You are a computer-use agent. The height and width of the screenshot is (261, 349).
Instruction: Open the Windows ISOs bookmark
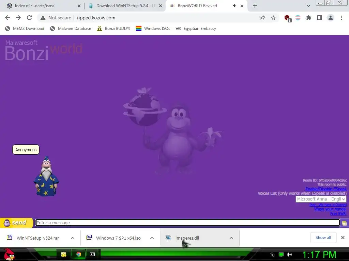pos(153,29)
